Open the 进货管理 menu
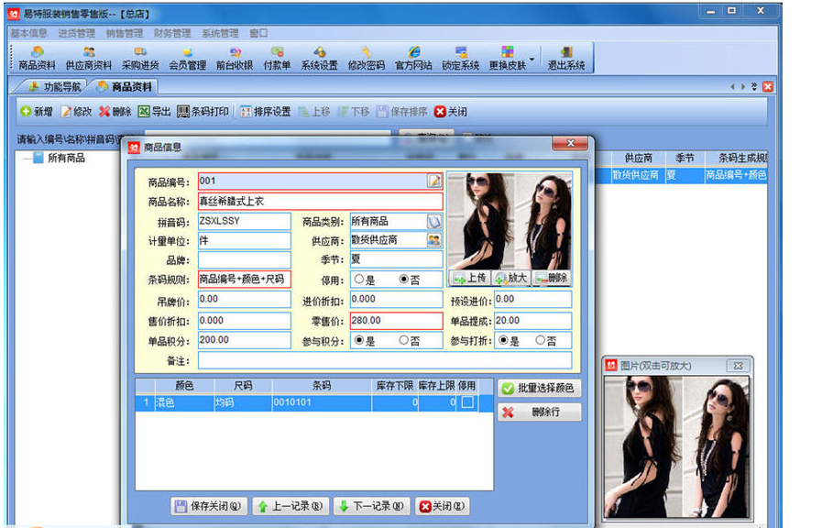The image size is (833, 528). tap(76, 33)
